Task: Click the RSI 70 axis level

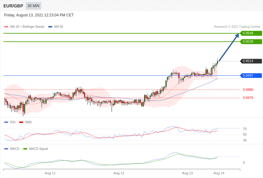Action: point(245,129)
